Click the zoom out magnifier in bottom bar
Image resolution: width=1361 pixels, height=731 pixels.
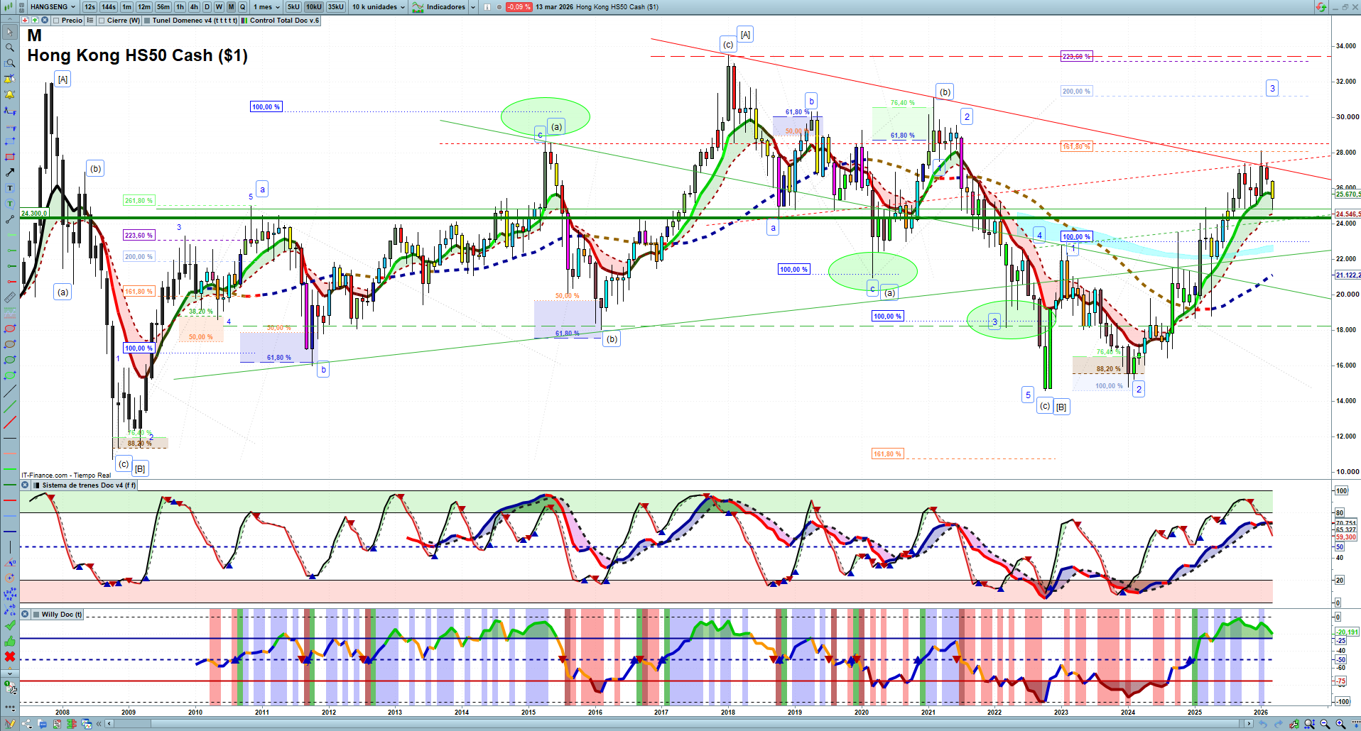[x=1325, y=724]
